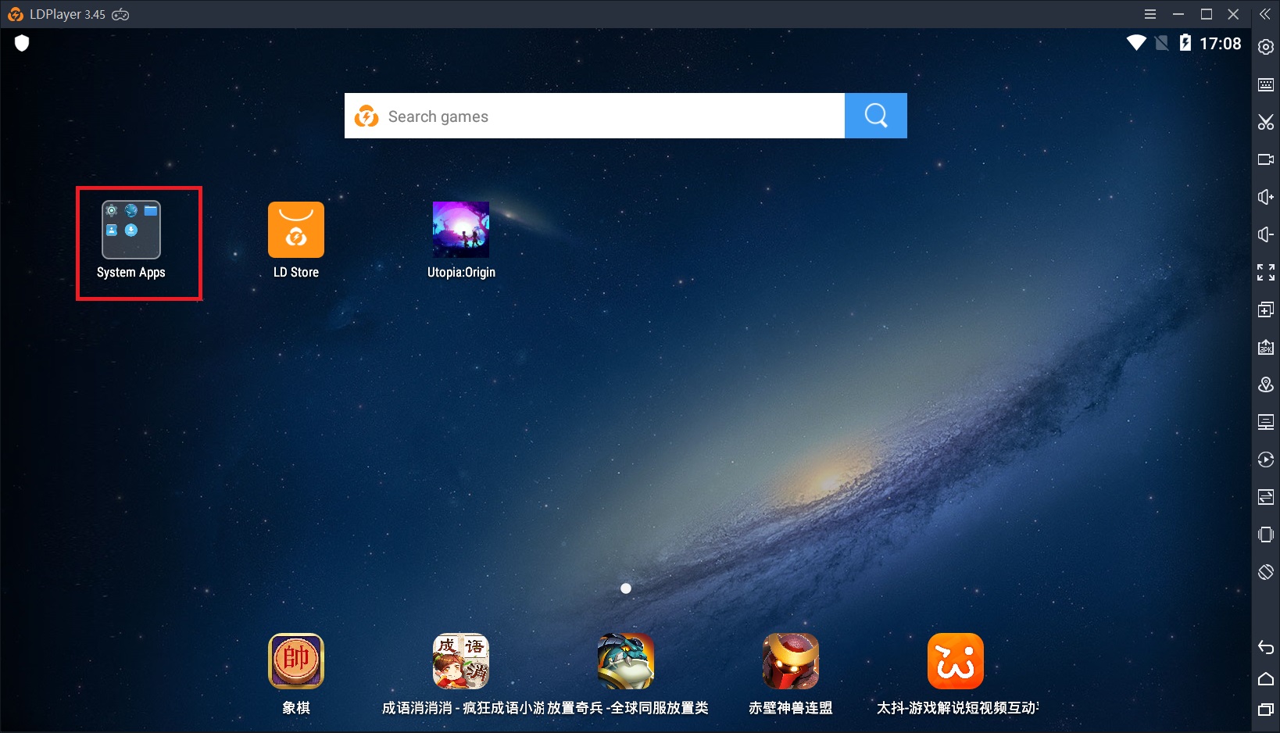The width and height of the screenshot is (1280, 733).
Task: Start video recorder from sidebar
Action: tap(1265, 159)
